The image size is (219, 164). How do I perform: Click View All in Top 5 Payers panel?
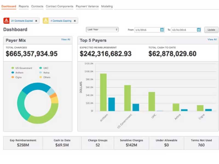coord(212,40)
